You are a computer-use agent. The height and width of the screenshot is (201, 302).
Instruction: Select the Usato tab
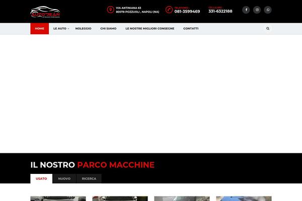tap(41, 179)
